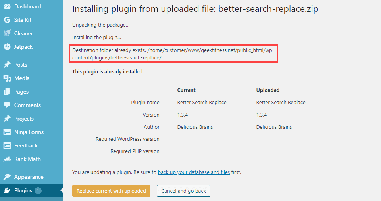Click the Destination folder already exists message
Viewport: 381px width, 201px height.
pos(173,54)
